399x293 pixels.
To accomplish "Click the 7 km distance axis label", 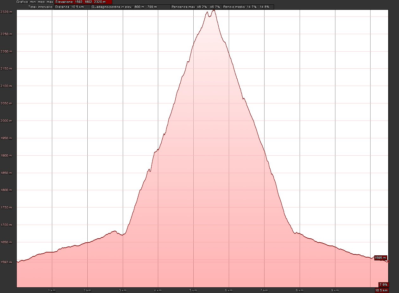I will 264,290.
